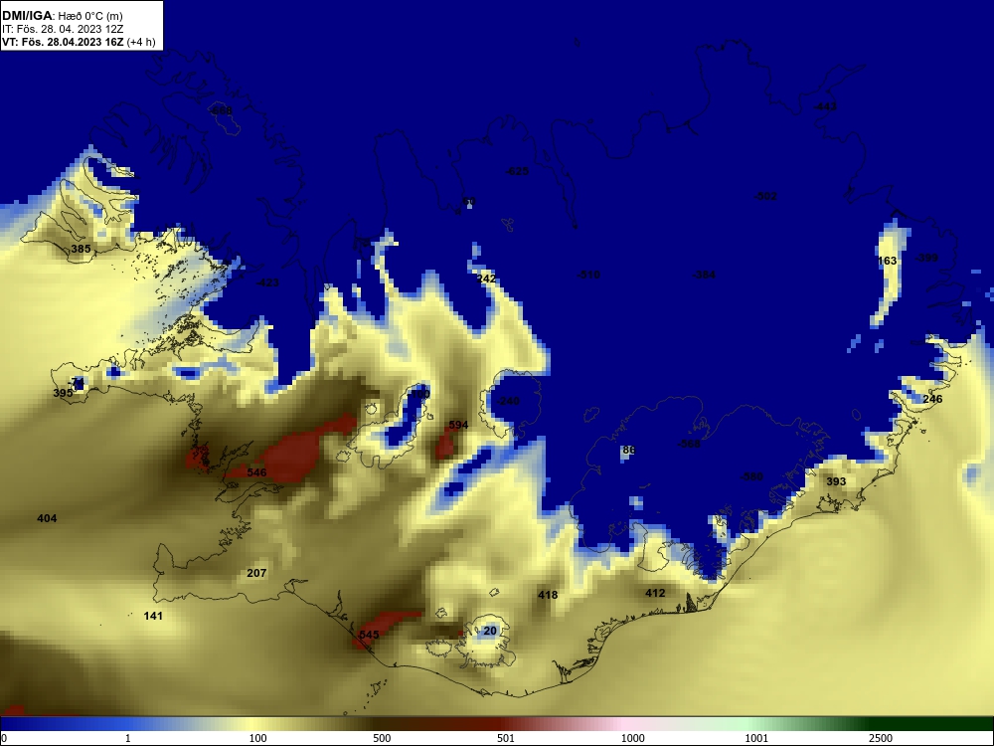This screenshot has width=994, height=746.
Task: Click the map value -399
Action: [x=926, y=258]
